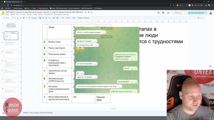This screenshot has width=214, height=120.
Task: Open version history clock icon
Action: [x=158, y=13]
